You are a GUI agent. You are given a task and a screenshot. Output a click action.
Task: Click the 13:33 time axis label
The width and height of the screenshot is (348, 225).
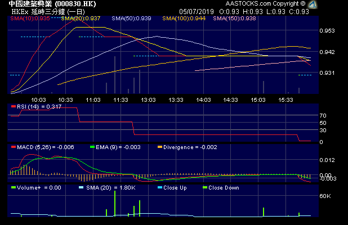tap(176, 100)
